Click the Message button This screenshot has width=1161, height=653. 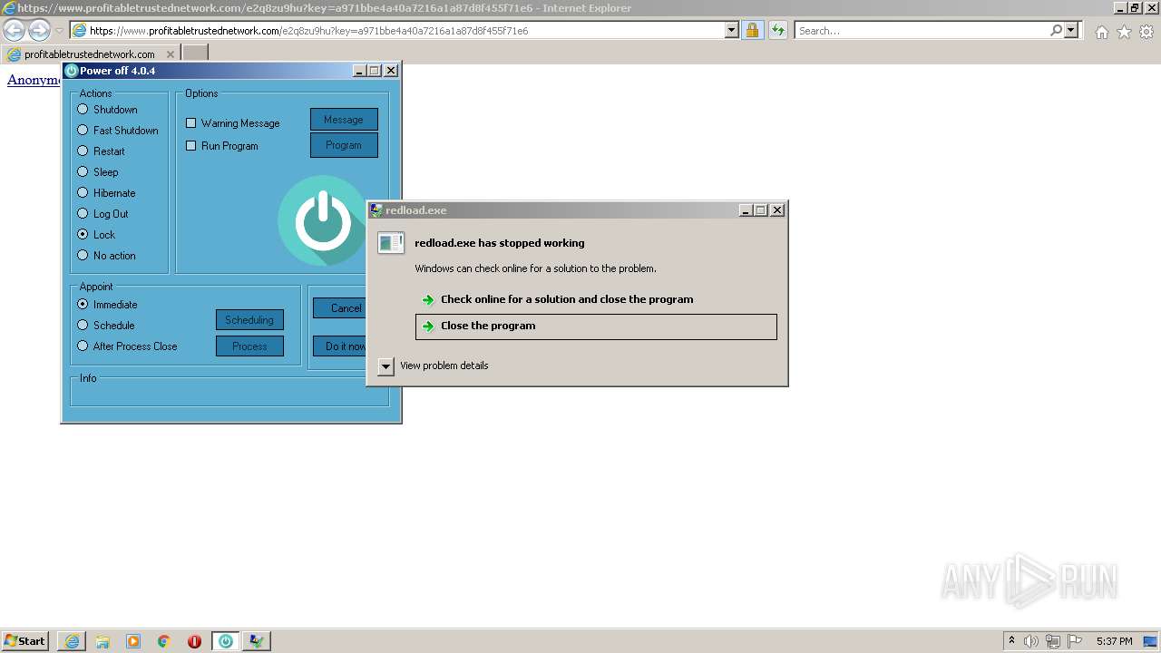point(344,120)
